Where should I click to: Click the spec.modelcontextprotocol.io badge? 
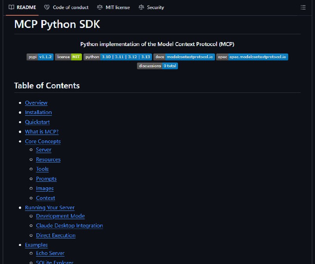tap(252, 57)
